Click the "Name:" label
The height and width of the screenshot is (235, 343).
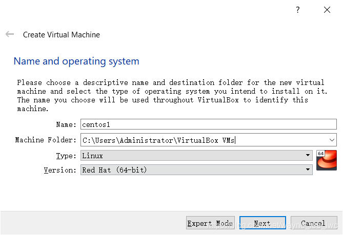pos(66,124)
